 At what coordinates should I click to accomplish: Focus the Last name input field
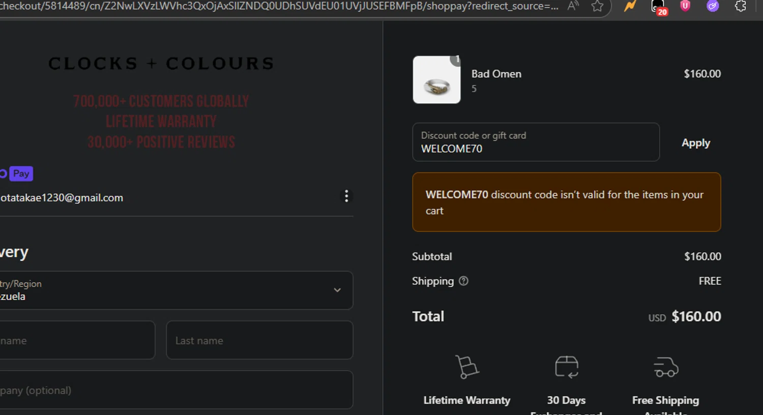click(259, 340)
